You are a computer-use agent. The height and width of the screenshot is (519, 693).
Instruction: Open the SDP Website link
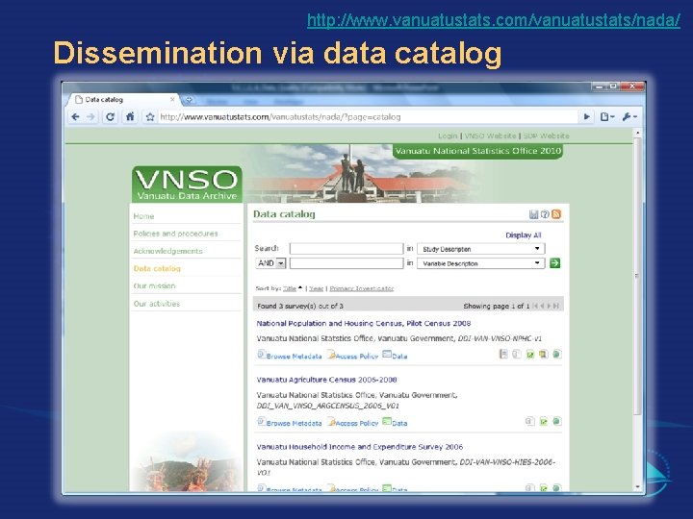pyautogui.click(x=547, y=136)
